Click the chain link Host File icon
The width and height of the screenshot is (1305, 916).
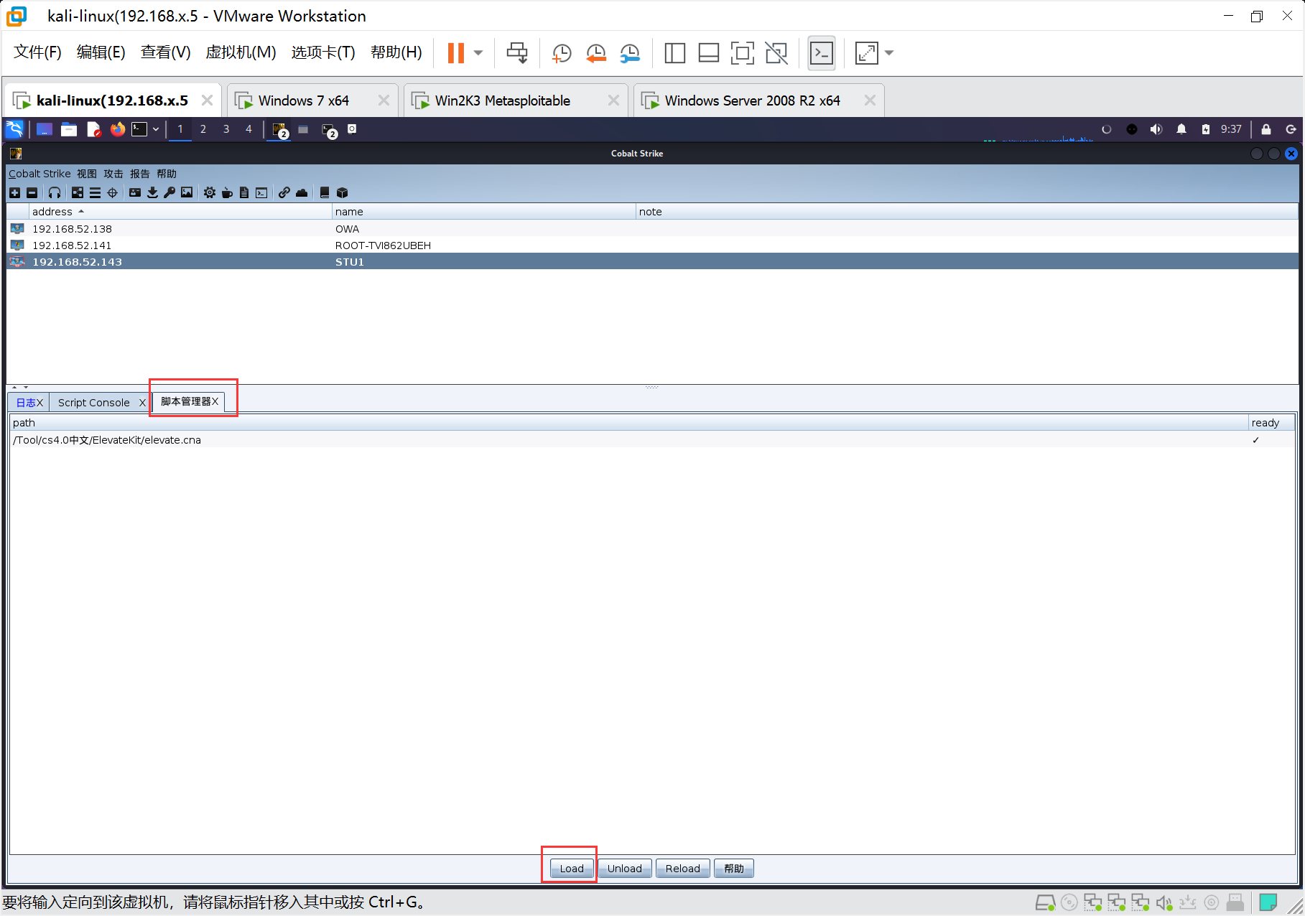click(284, 192)
